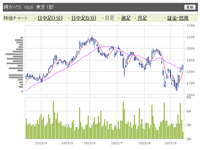Click the 1800 price axis label
The height and width of the screenshot is (150, 200).
pos(190,72)
